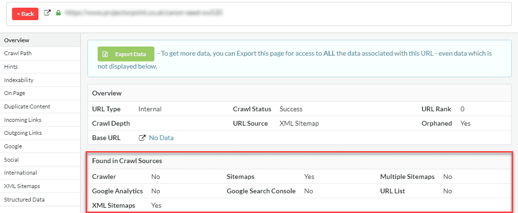Click the Found in Crawl Sources heading
518x213 pixels.
point(127,161)
